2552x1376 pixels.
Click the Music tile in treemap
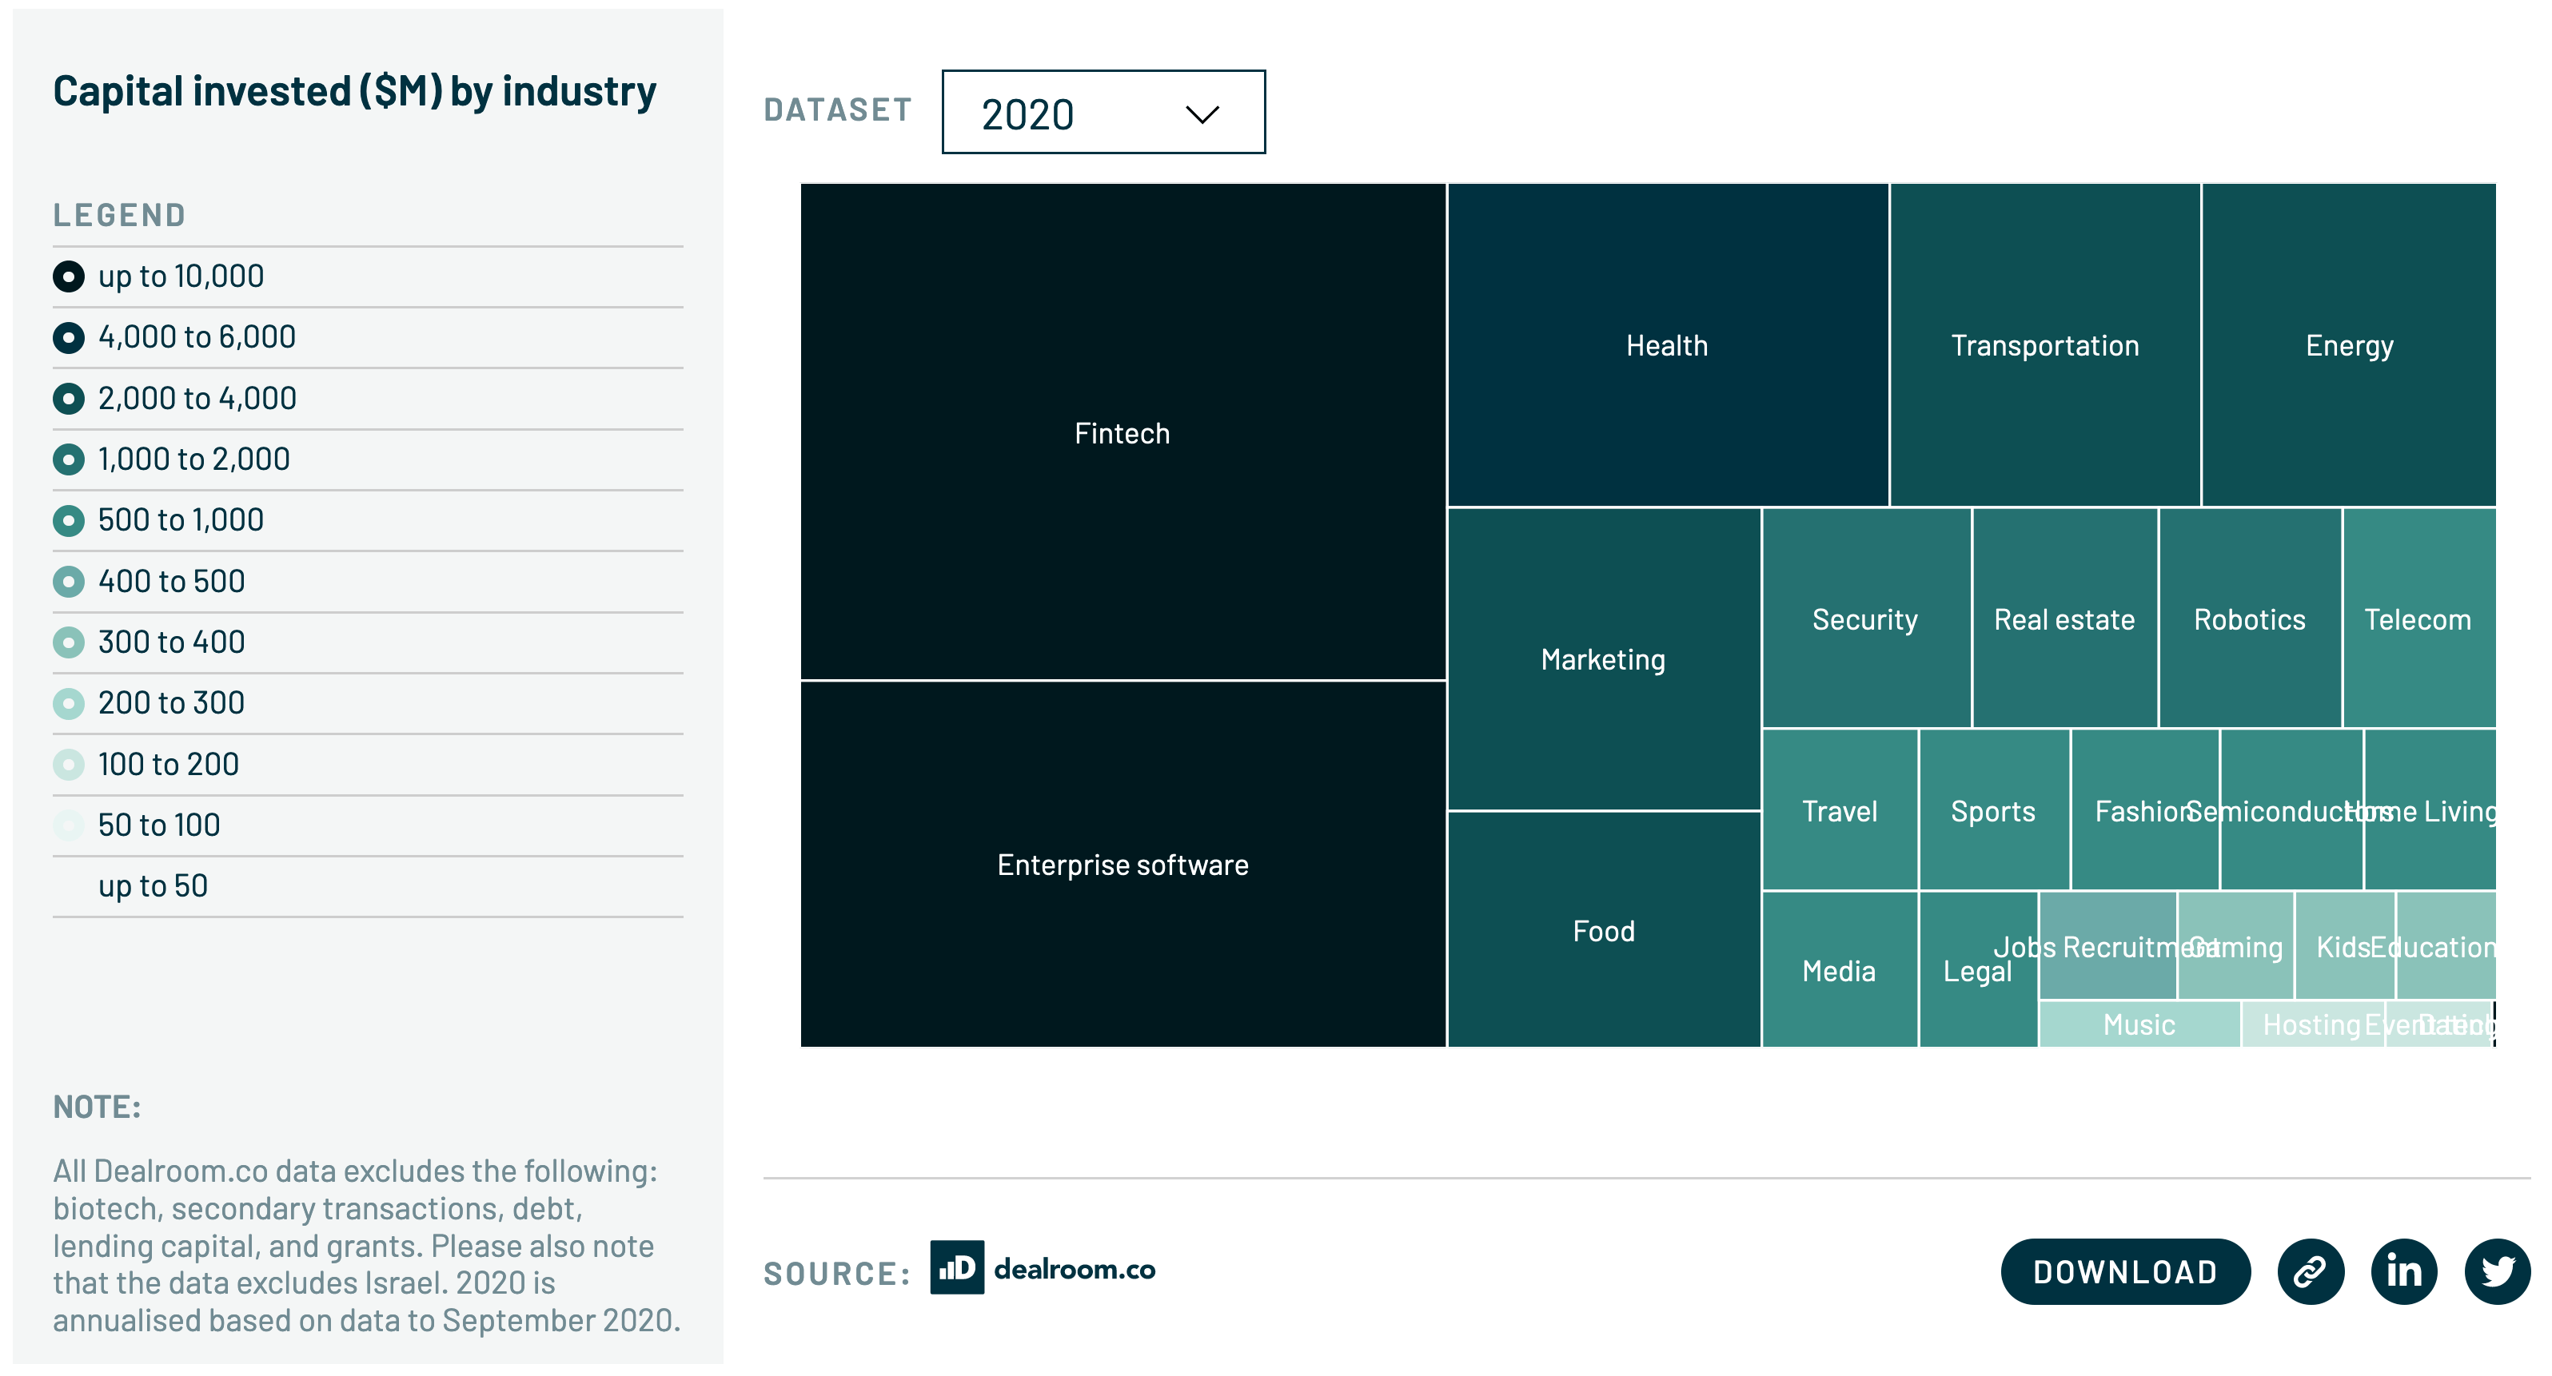point(2139,1024)
